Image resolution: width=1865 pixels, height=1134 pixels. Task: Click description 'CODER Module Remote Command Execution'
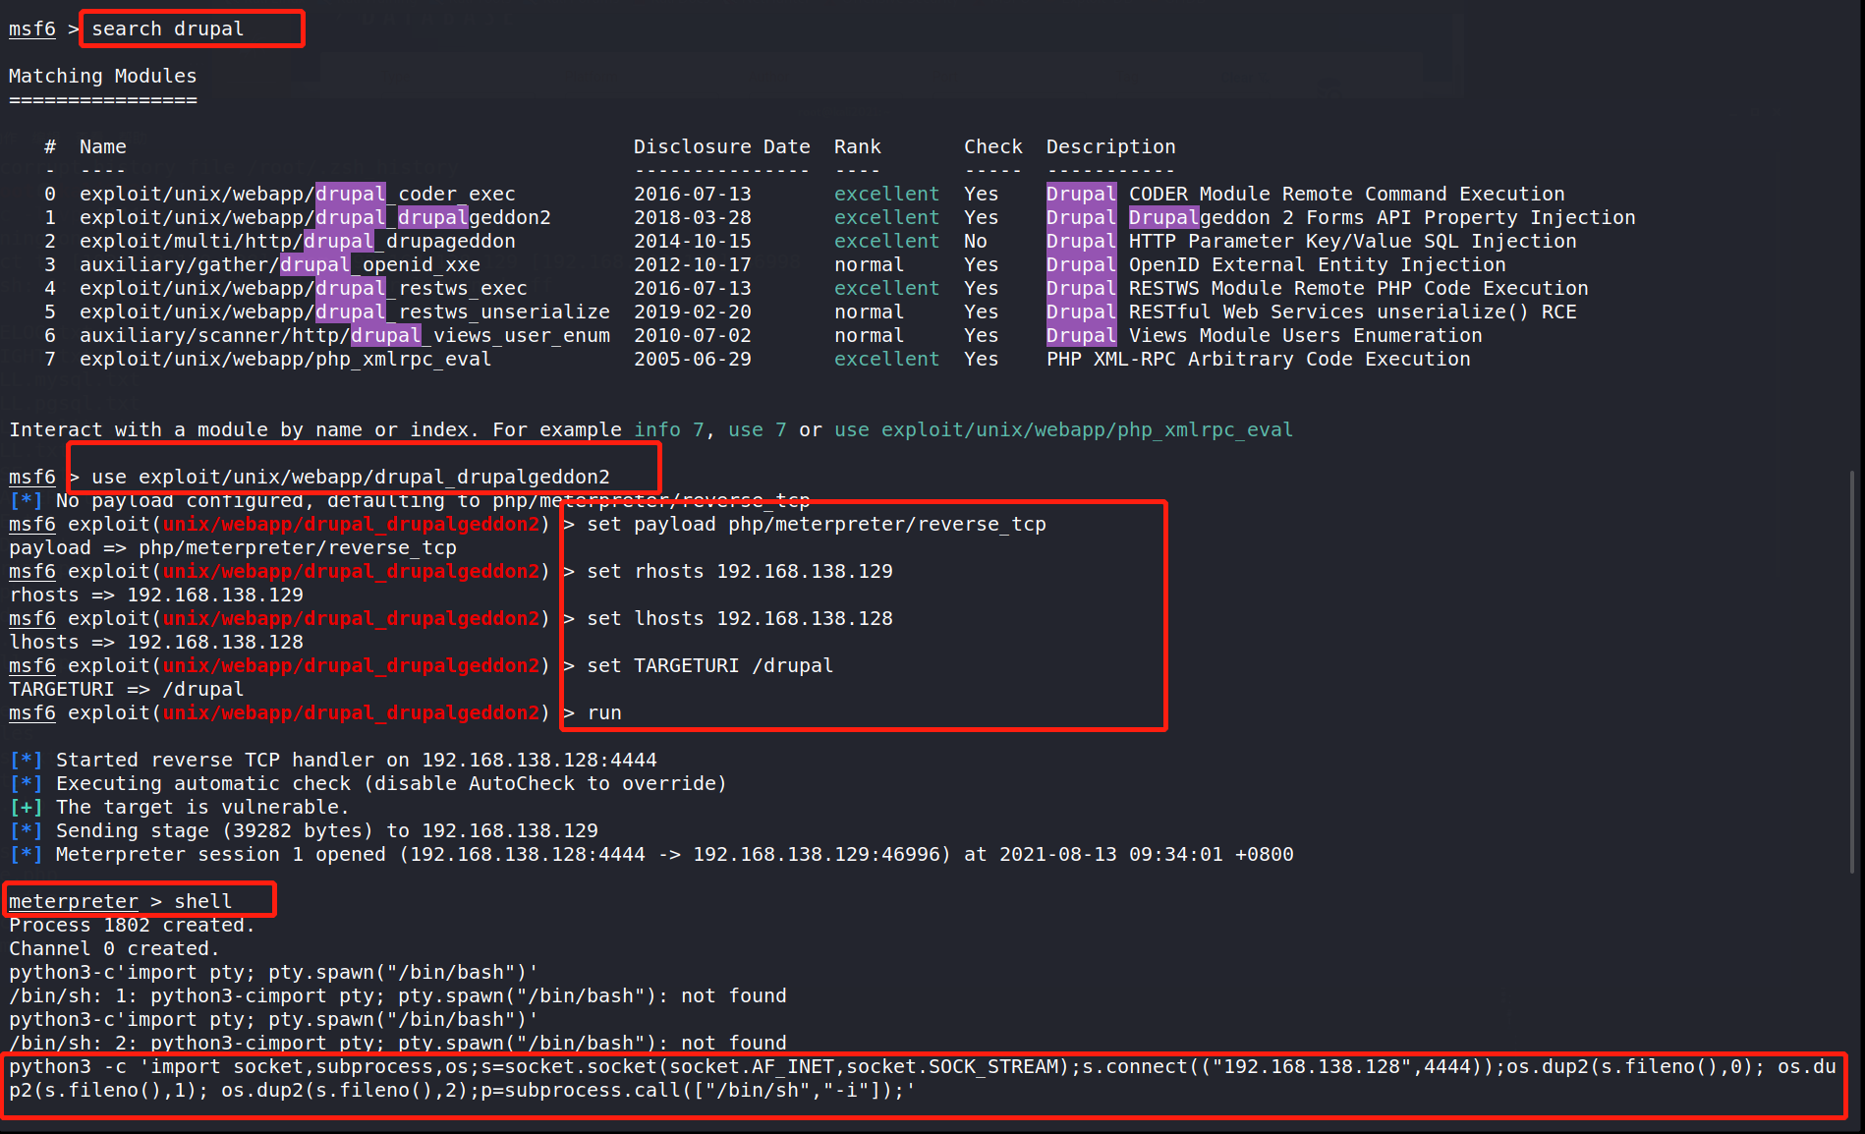[x=1346, y=194]
